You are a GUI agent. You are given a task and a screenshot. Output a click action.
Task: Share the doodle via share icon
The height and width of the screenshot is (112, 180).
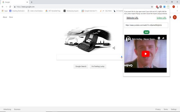pos(114,48)
